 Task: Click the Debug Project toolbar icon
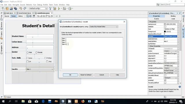point(64,8)
